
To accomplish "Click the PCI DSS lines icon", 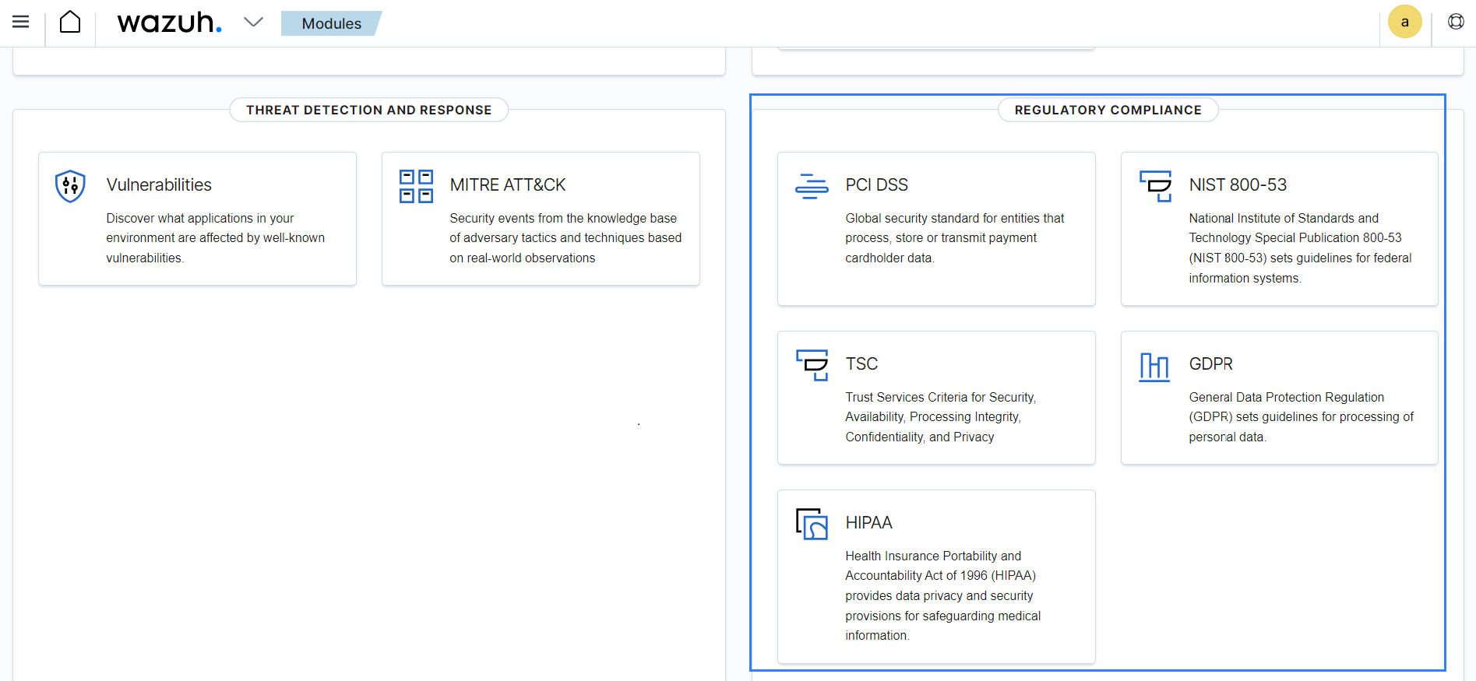I will [x=812, y=186].
